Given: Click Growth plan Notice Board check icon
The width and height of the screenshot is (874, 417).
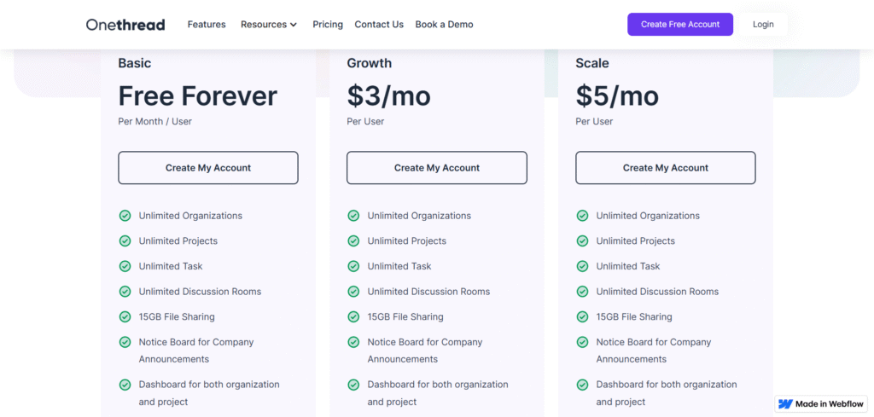Looking at the screenshot, I should click(x=353, y=342).
